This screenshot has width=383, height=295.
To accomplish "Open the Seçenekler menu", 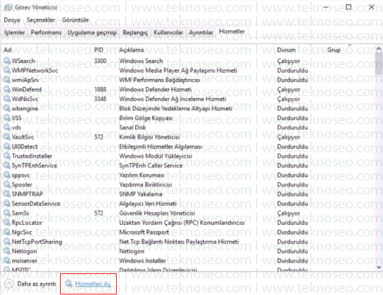I will [41, 20].
